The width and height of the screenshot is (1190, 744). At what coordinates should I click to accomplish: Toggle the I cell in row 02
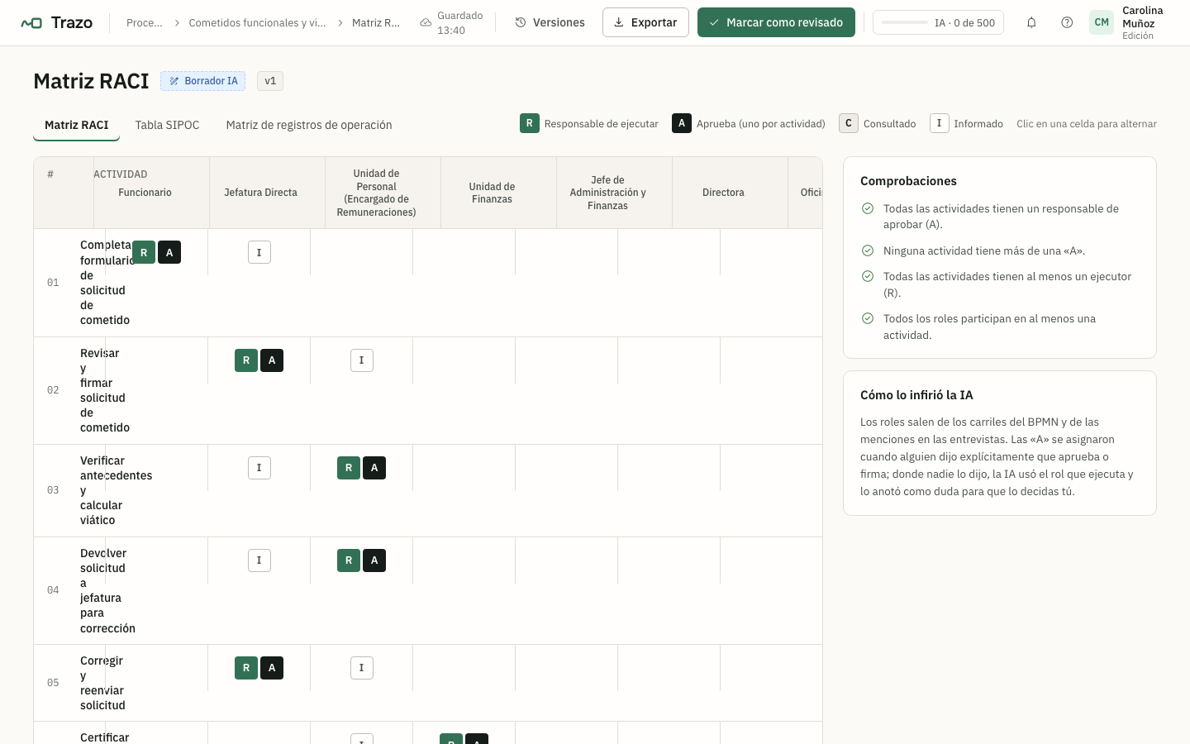pyautogui.click(x=362, y=360)
